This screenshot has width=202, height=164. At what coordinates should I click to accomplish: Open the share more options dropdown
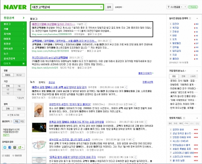(21, 147)
